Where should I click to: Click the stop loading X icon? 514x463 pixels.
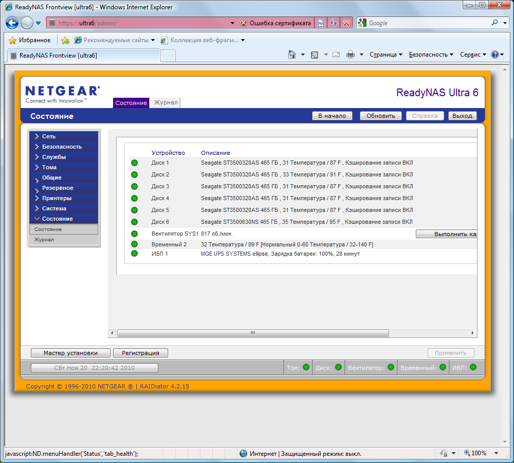coord(346,23)
